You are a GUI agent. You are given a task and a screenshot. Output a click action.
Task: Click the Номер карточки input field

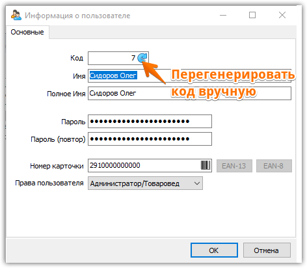pos(144,166)
